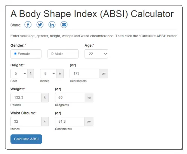187x154 pixels.
Task: Click the weight Pounds field with 132.3
Action: pos(26,97)
